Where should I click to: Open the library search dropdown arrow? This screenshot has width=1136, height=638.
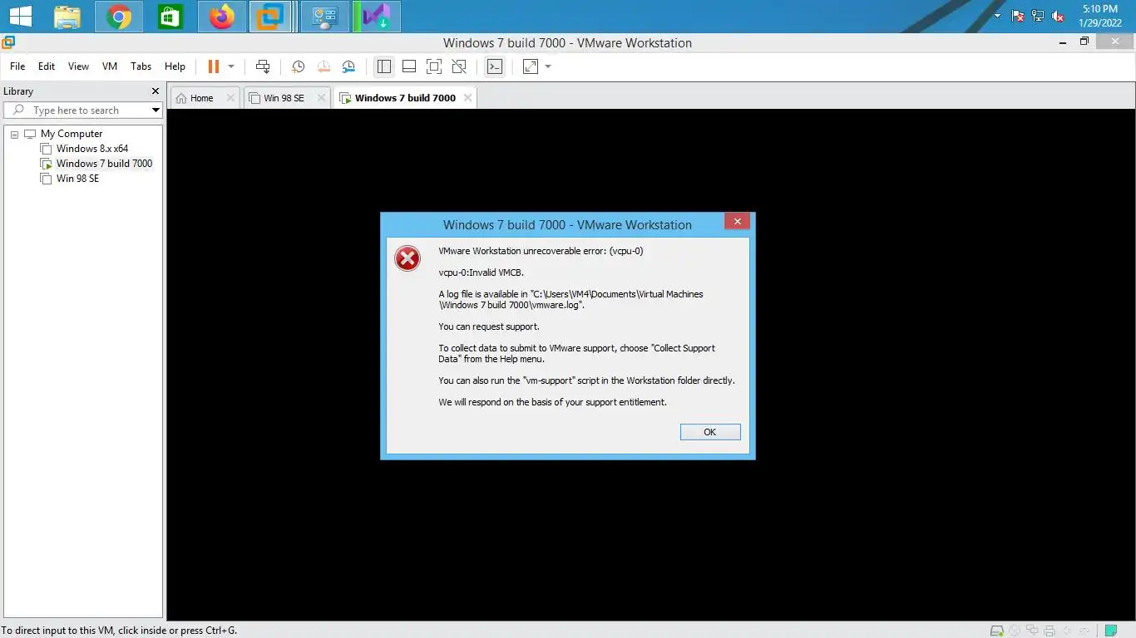(x=156, y=110)
